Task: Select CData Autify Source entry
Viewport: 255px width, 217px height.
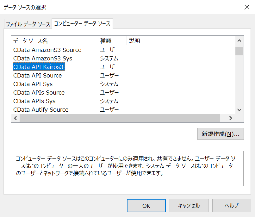Action: pos(41,110)
